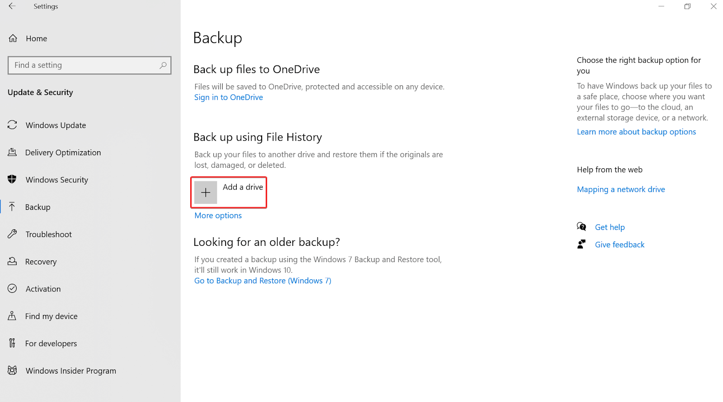This screenshot has width=723, height=402.
Task: Go to the Recovery section
Action: click(x=41, y=262)
